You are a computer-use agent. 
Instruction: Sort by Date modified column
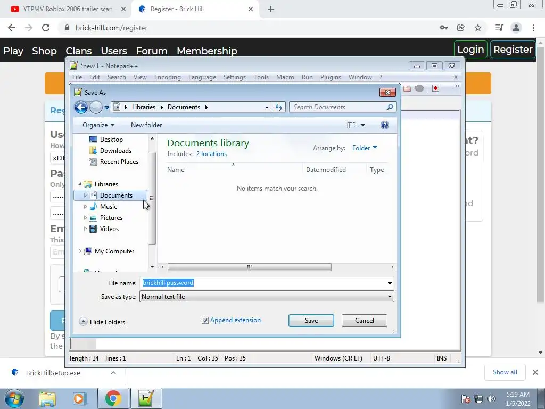(334, 170)
